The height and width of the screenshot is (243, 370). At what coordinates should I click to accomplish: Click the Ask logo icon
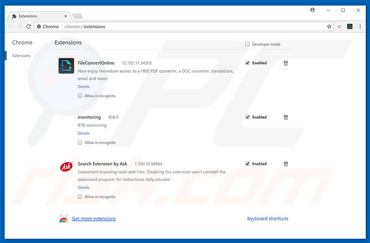tap(67, 167)
